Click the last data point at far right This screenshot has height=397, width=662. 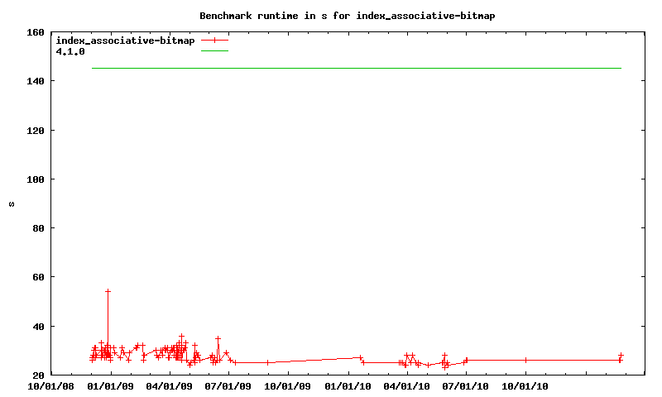[621, 355]
